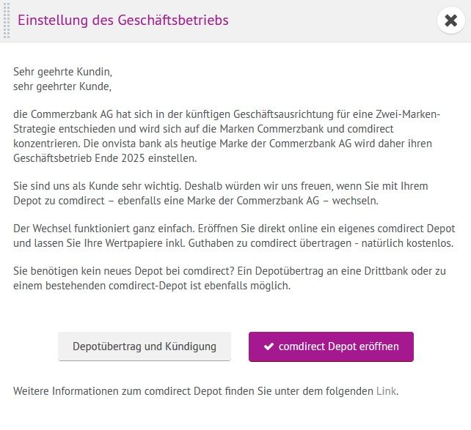Click the dotted drag handle beside the title
This screenshot has height=430, width=471.
point(7,20)
